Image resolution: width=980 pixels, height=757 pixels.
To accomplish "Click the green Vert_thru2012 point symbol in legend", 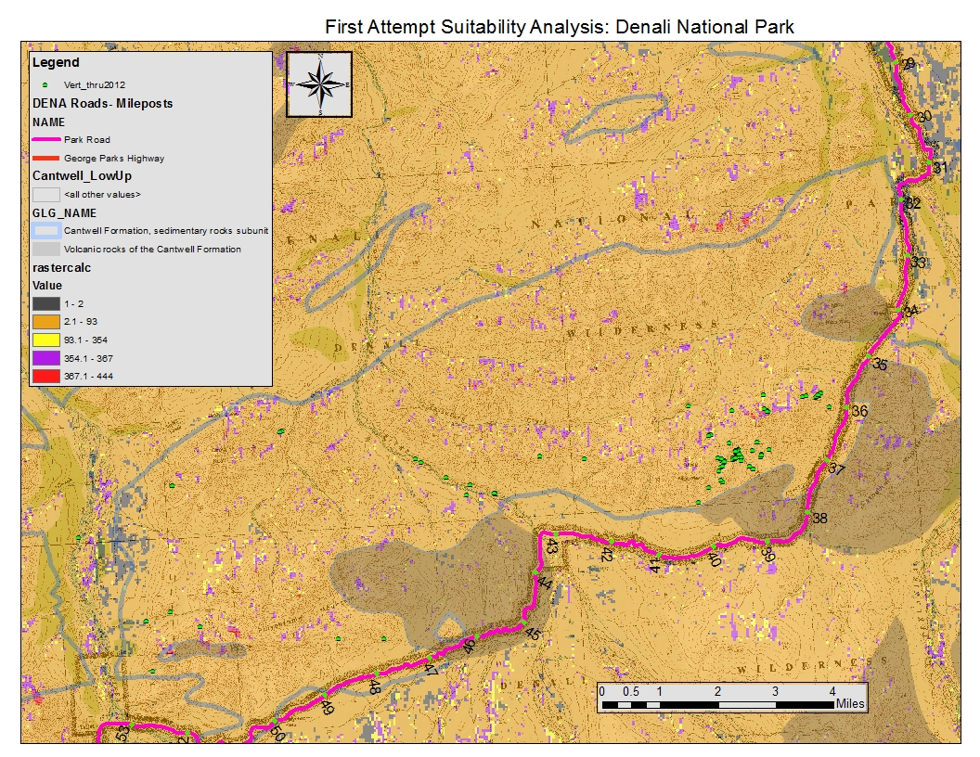I will pos(45,84).
